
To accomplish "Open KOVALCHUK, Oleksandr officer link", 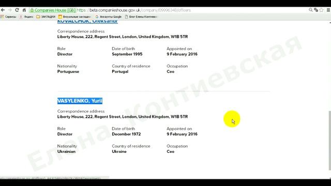I will [x=87, y=21].
